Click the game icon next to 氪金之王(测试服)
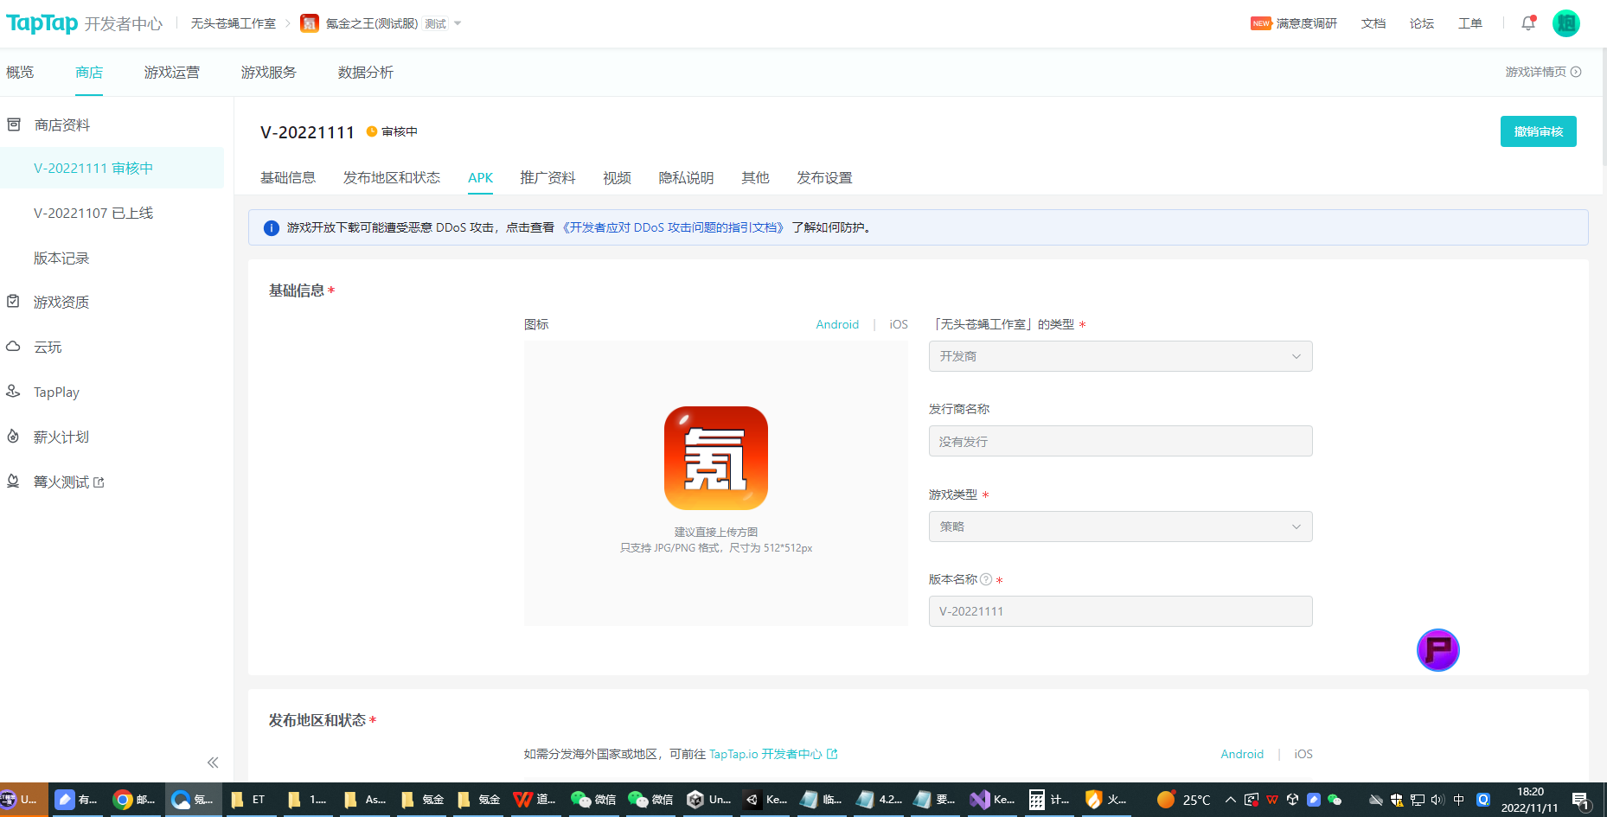The image size is (1607, 817). [310, 23]
